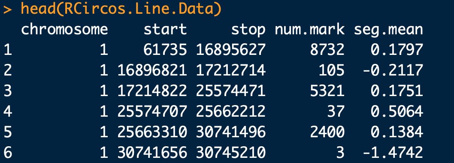Click the head(RCircos.Line.Data) command text

(x=121, y=9)
